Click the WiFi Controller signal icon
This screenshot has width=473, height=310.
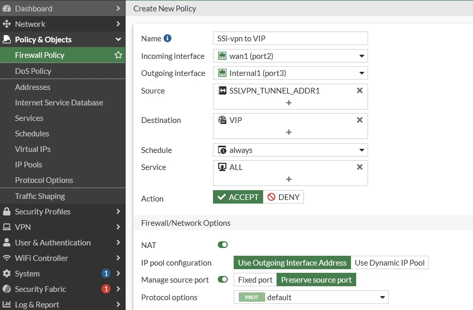(7, 258)
